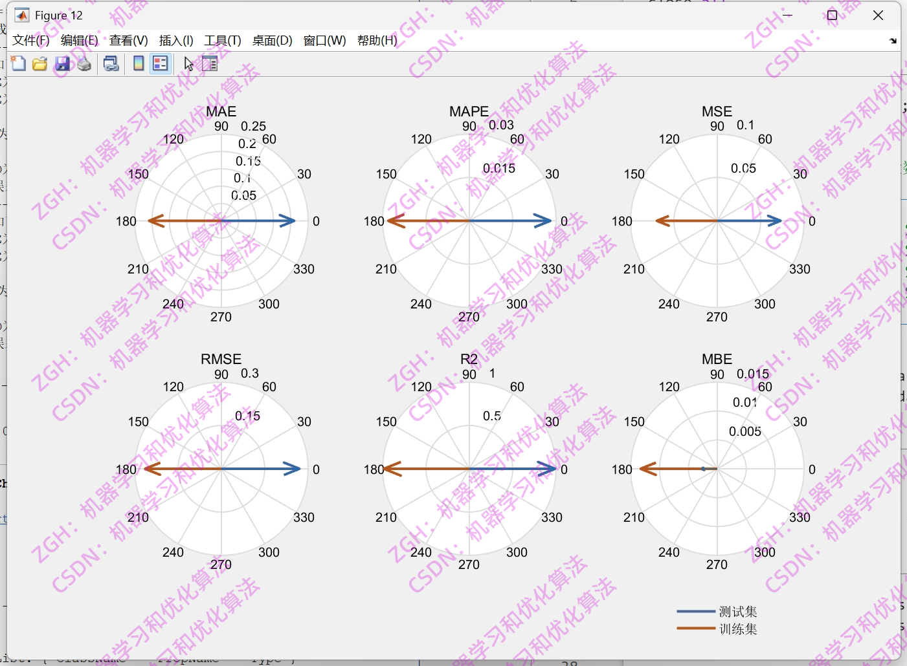907x666 pixels.
Task: Select orange arrow head in MAE plot
Action: point(156,221)
